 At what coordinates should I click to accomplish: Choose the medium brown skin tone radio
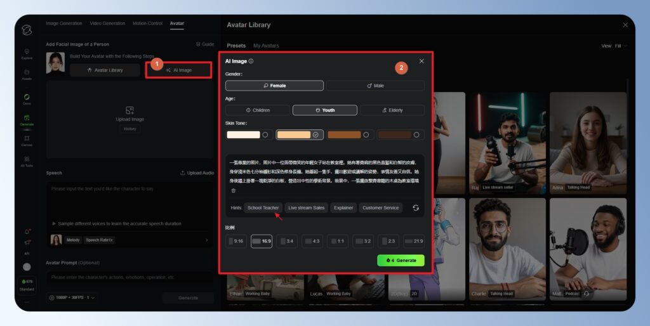pos(366,134)
